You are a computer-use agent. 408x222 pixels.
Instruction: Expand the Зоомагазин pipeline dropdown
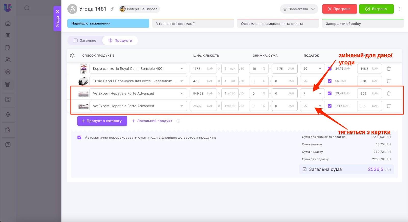[299, 9]
